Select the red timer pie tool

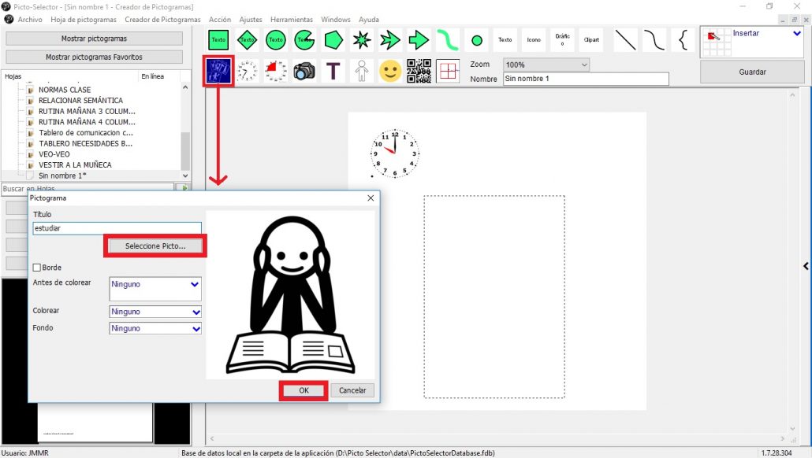[274, 71]
